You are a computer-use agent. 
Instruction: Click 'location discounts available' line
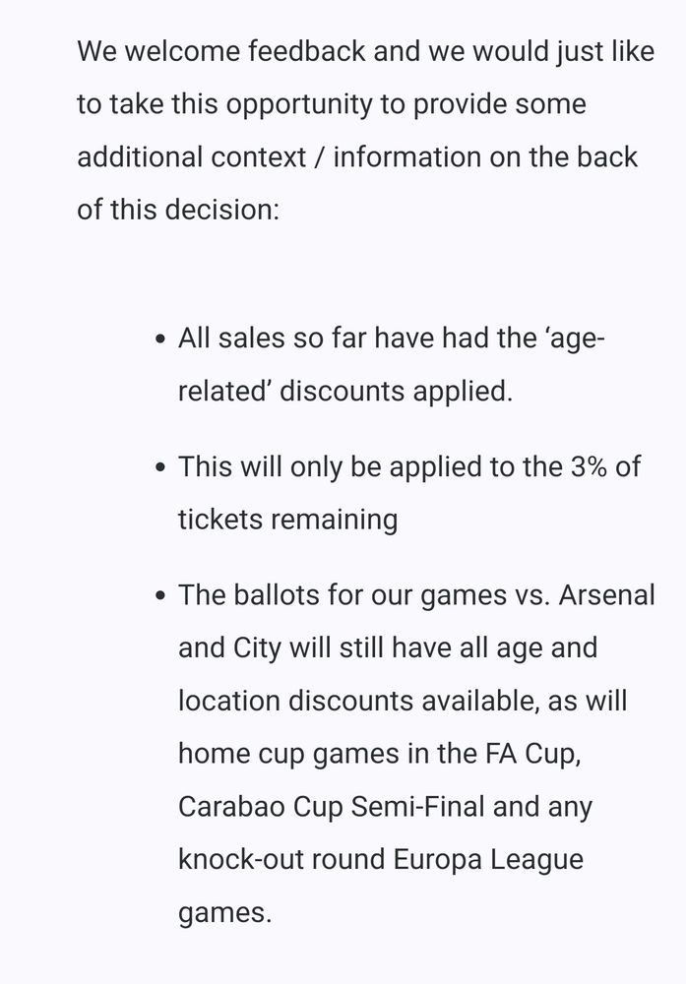[403, 701]
